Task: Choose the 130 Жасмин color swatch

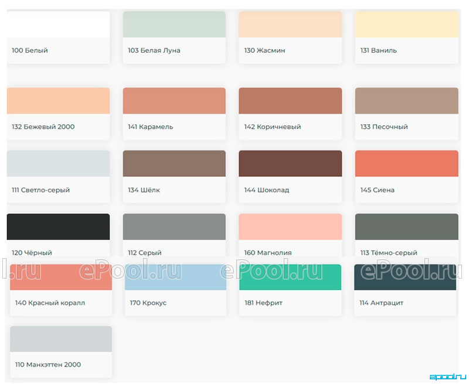Action: point(290,24)
